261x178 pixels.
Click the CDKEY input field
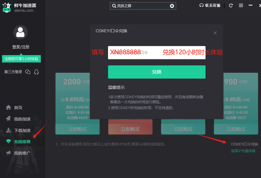click(x=157, y=53)
